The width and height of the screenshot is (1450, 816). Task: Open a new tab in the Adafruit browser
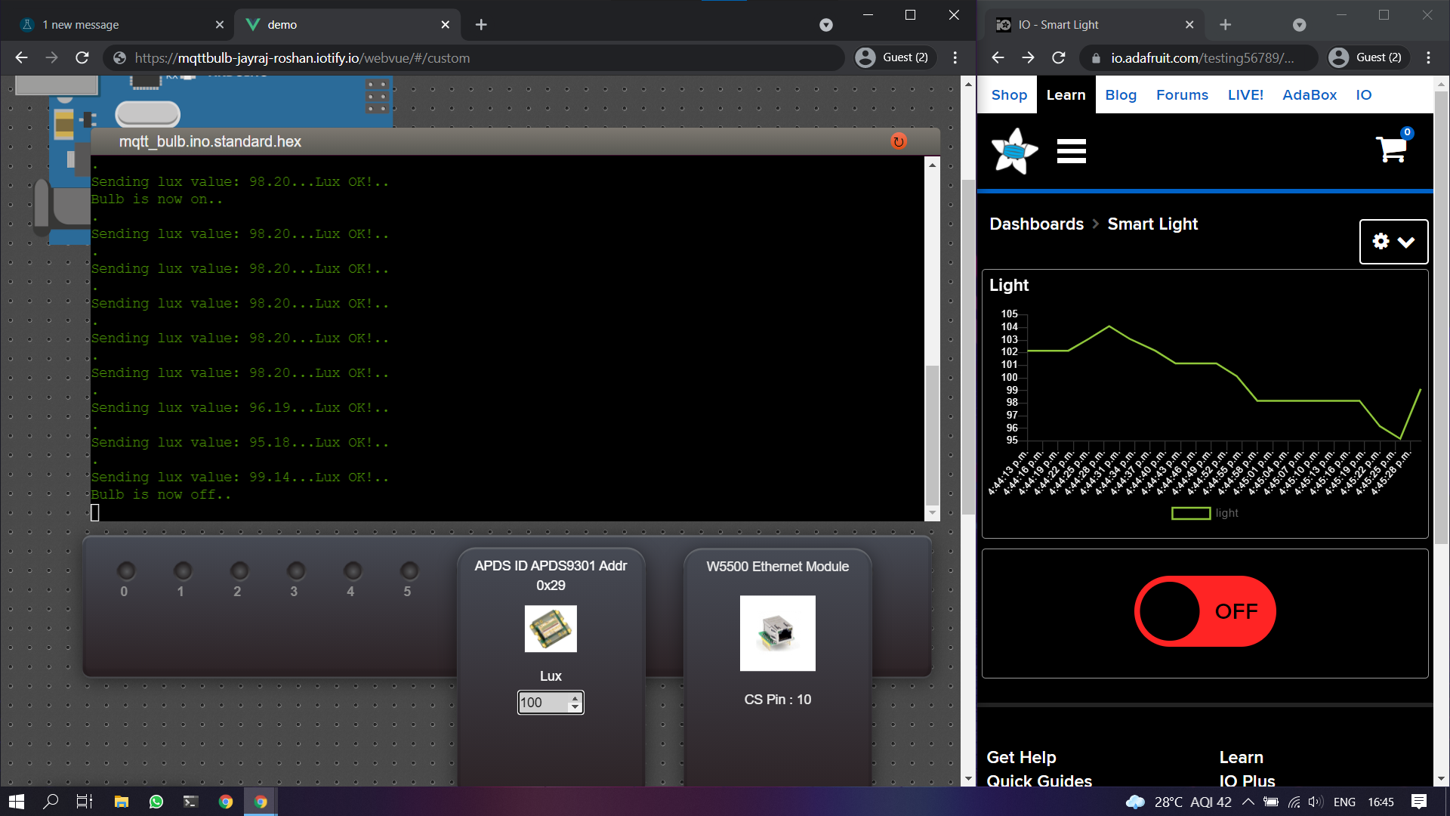click(x=1225, y=25)
